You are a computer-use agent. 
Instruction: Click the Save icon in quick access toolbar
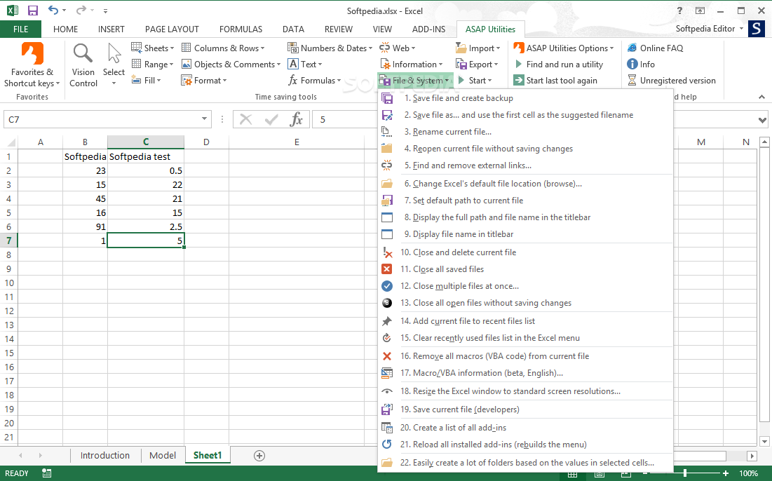[x=33, y=11]
